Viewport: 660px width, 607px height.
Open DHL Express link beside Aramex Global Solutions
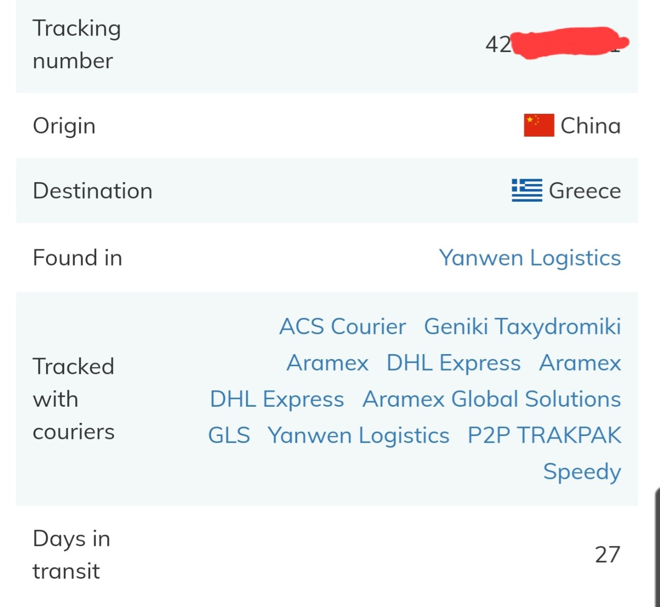pos(277,399)
